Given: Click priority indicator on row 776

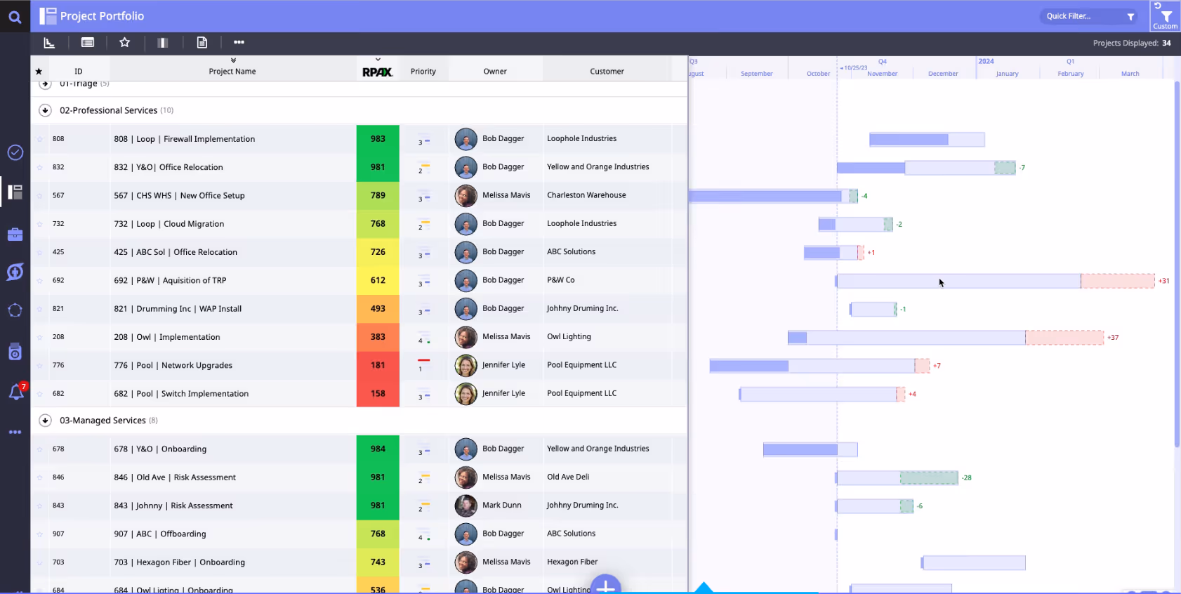Looking at the screenshot, I should (x=423, y=364).
